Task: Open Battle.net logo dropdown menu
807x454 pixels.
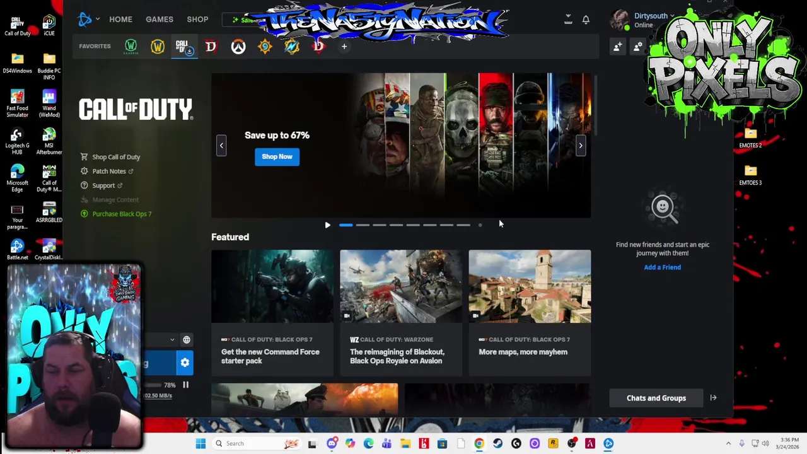Action: coord(88,20)
